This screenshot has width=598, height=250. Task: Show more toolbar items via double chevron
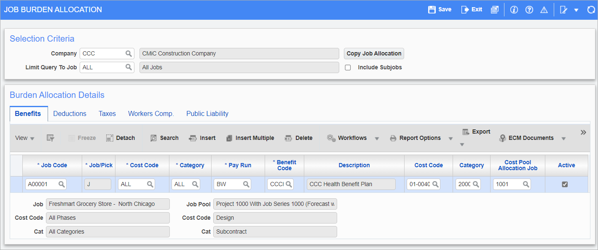[583, 132]
